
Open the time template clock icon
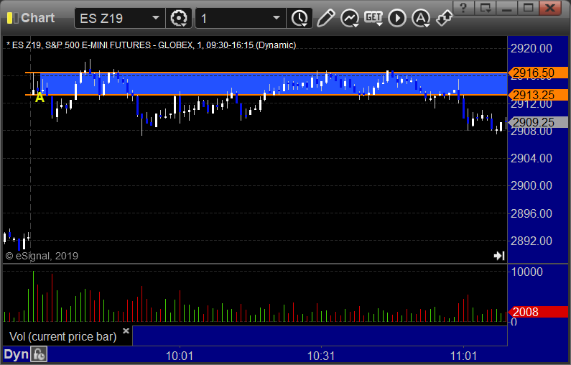pos(300,18)
